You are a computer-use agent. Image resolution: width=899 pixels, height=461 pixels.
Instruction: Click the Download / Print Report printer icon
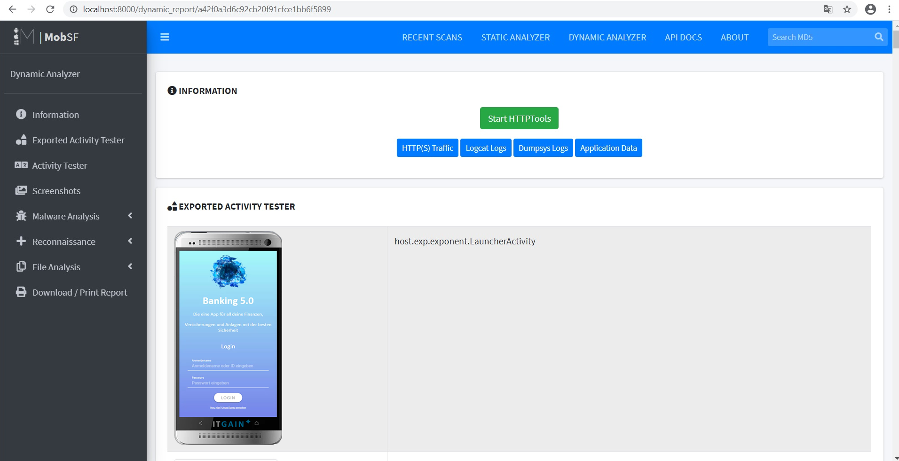(x=21, y=292)
